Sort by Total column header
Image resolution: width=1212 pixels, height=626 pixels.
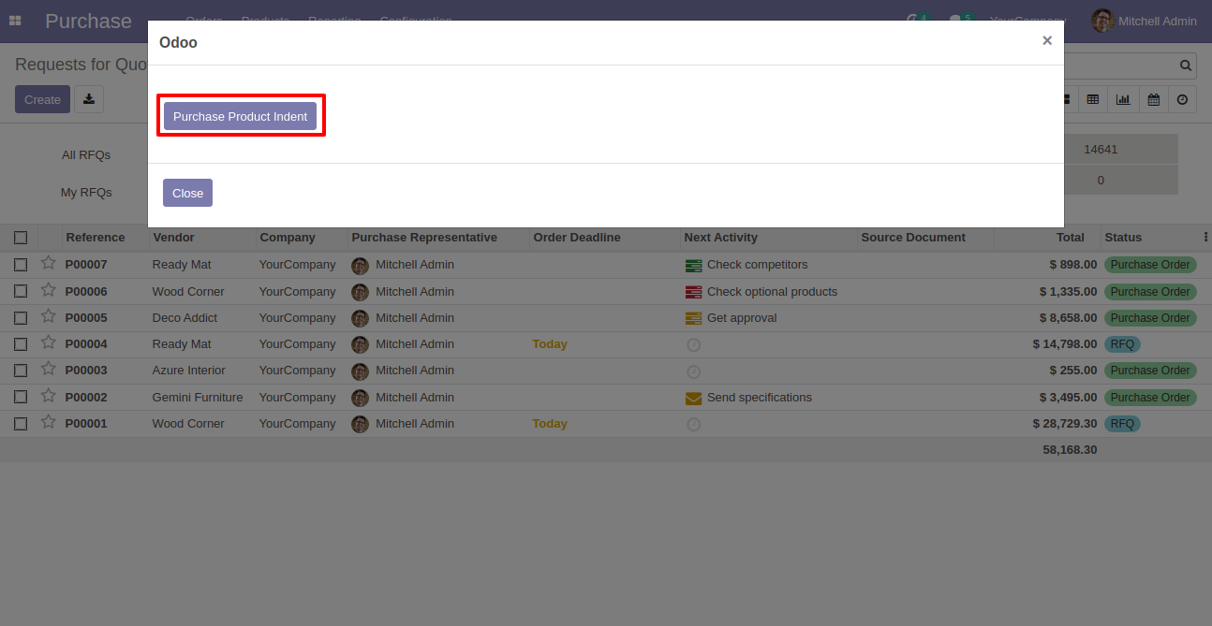1070,237
